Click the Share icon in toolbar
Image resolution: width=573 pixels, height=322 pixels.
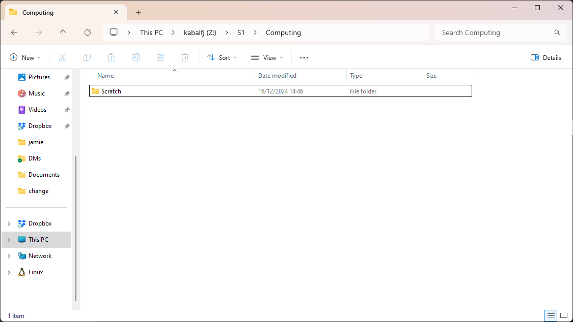(160, 58)
